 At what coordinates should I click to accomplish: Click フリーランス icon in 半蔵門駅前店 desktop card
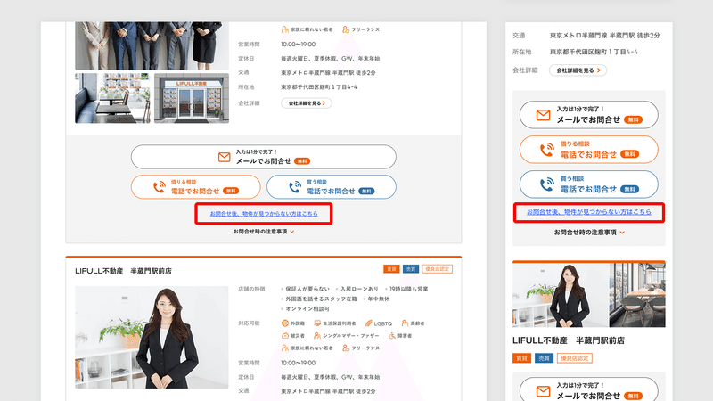click(x=346, y=348)
